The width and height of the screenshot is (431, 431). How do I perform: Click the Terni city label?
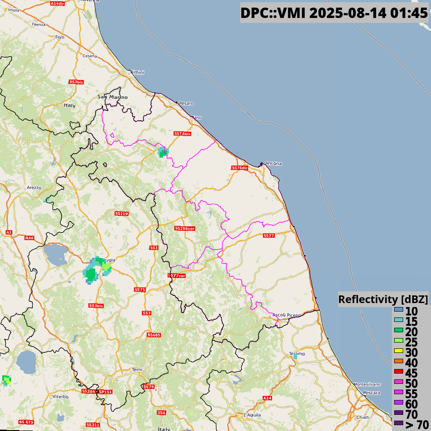[137, 369]
